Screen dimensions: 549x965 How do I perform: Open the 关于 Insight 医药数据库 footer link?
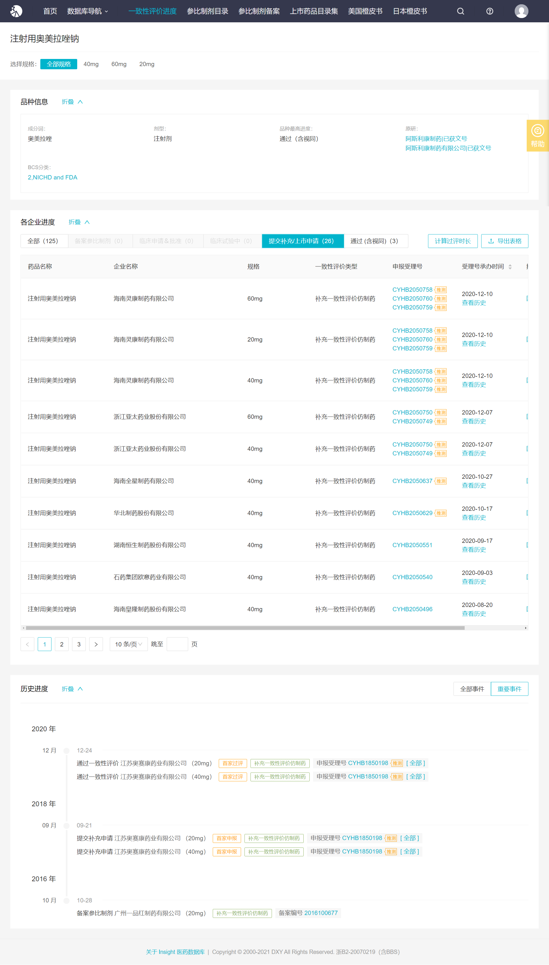175,952
